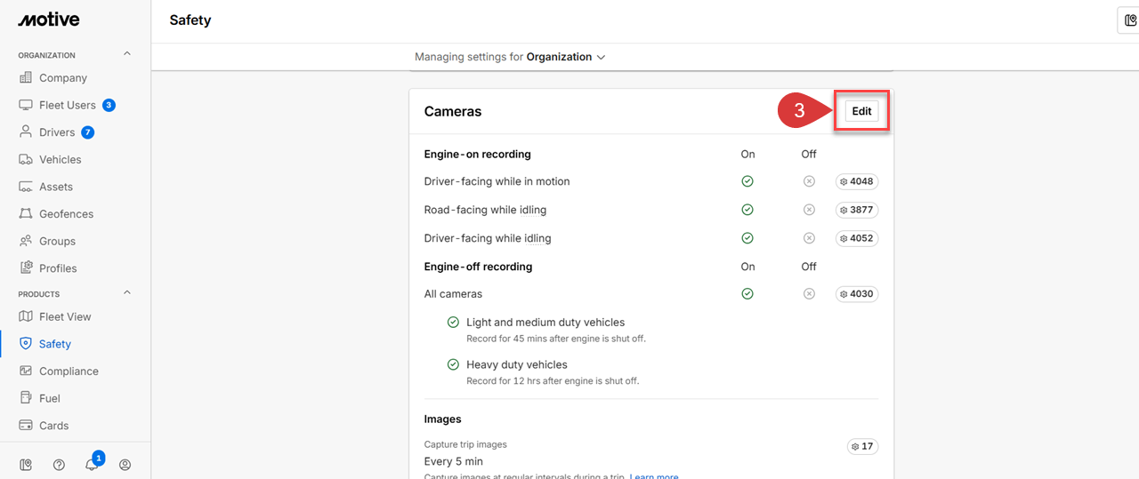Collapse the Organization sidebar section

pos(126,54)
